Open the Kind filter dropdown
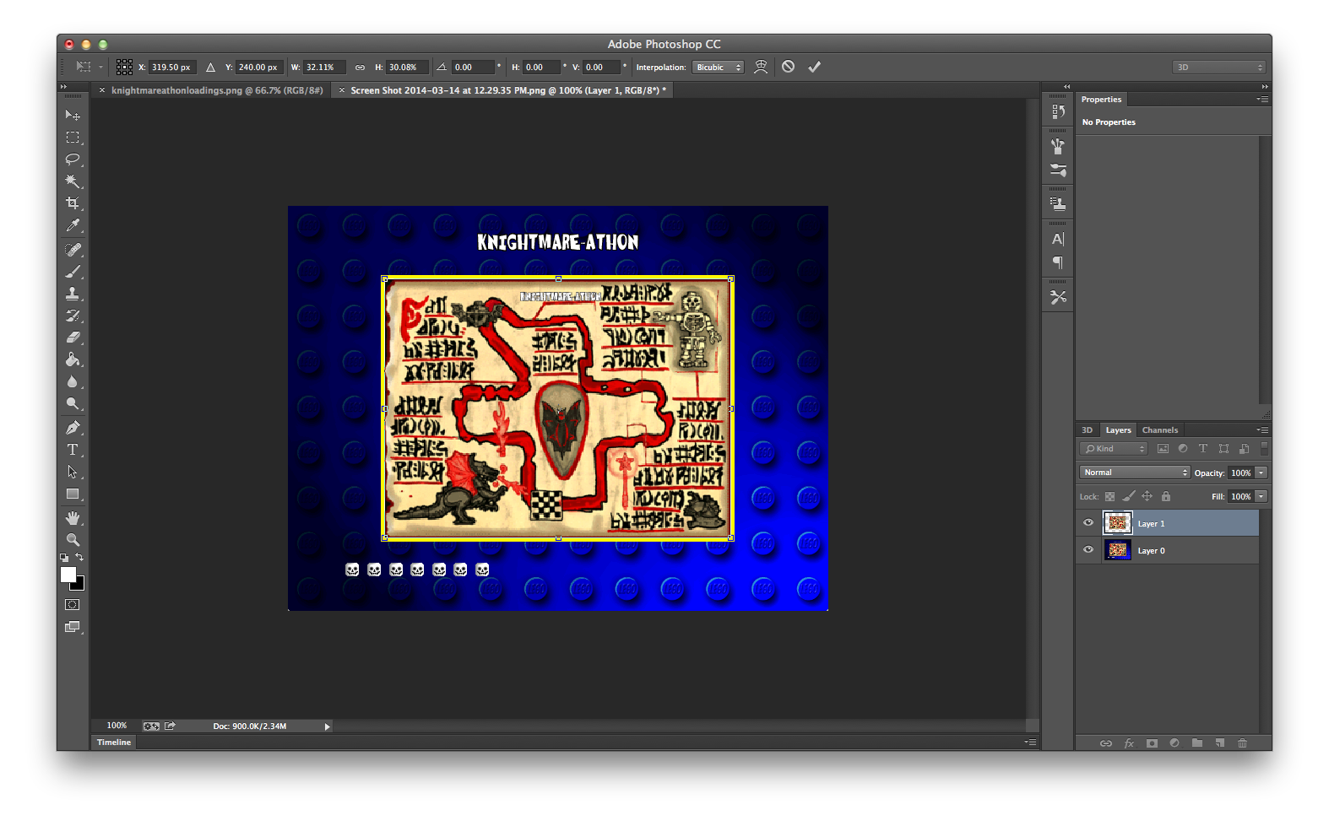 [1114, 449]
